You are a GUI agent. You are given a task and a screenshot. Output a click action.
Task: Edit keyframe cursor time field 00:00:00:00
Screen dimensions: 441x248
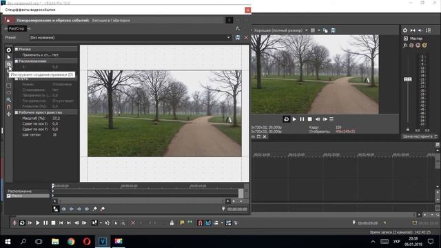pos(237,209)
